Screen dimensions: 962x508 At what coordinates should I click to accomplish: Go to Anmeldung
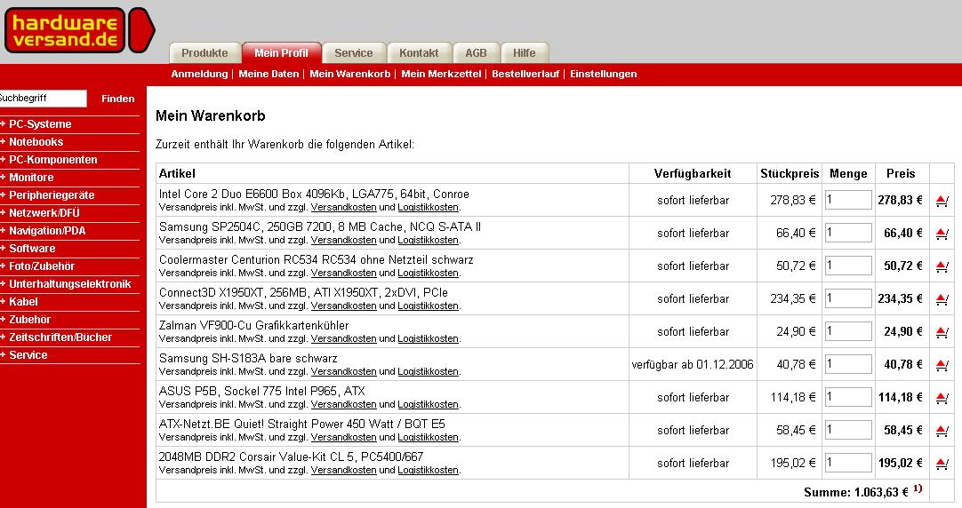(x=199, y=74)
